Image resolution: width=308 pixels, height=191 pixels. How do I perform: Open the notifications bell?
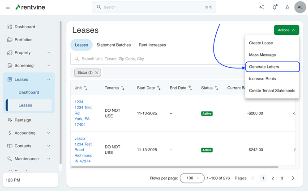point(274,7)
